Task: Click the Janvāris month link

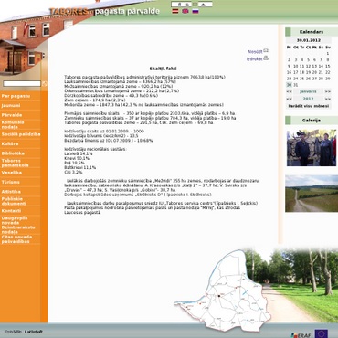Action: point(308,91)
